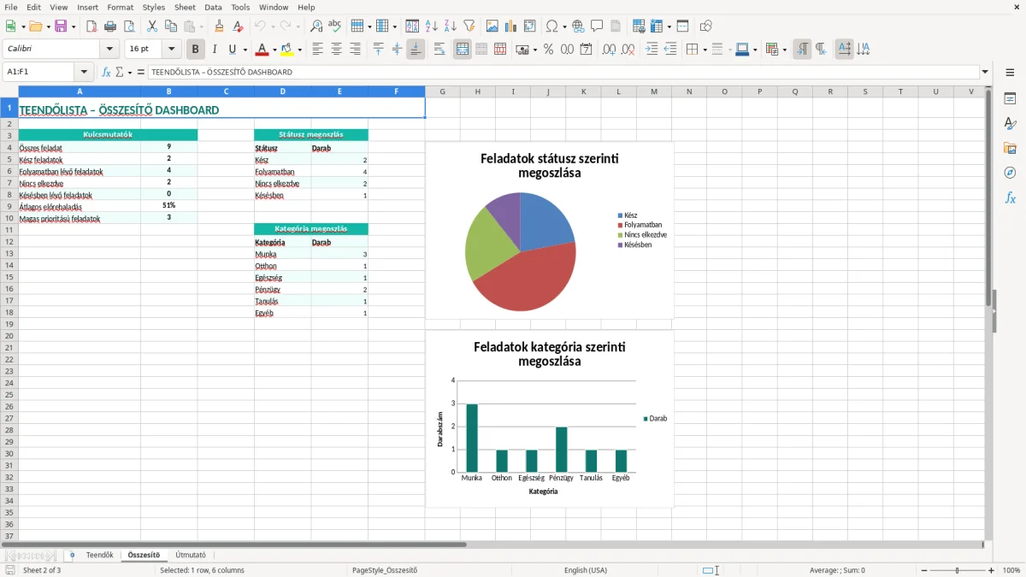Image resolution: width=1026 pixels, height=577 pixels.
Task: Click the Select Function sigma button
Action: 120,73
